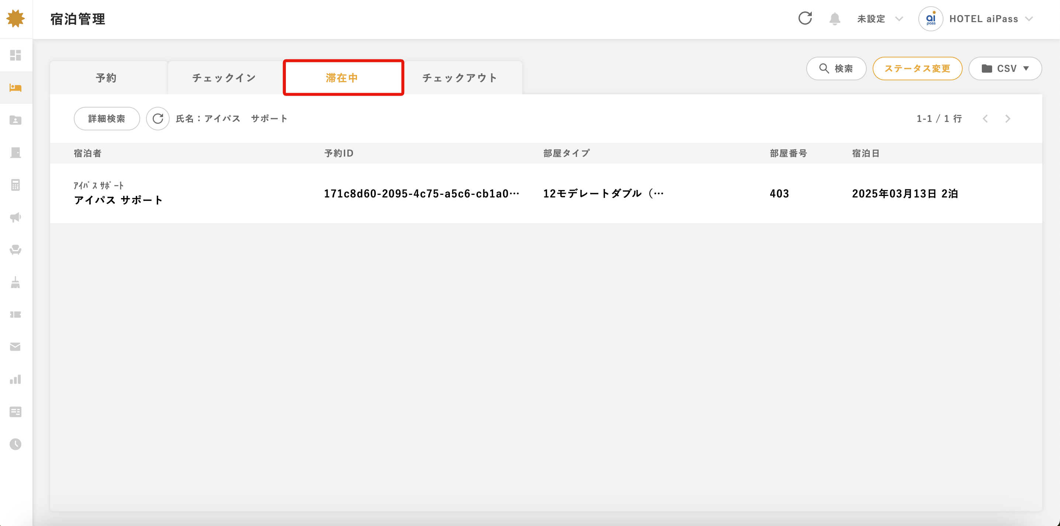The image size is (1060, 526).
Task: Click the 検索 search button
Action: (x=836, y=69)
